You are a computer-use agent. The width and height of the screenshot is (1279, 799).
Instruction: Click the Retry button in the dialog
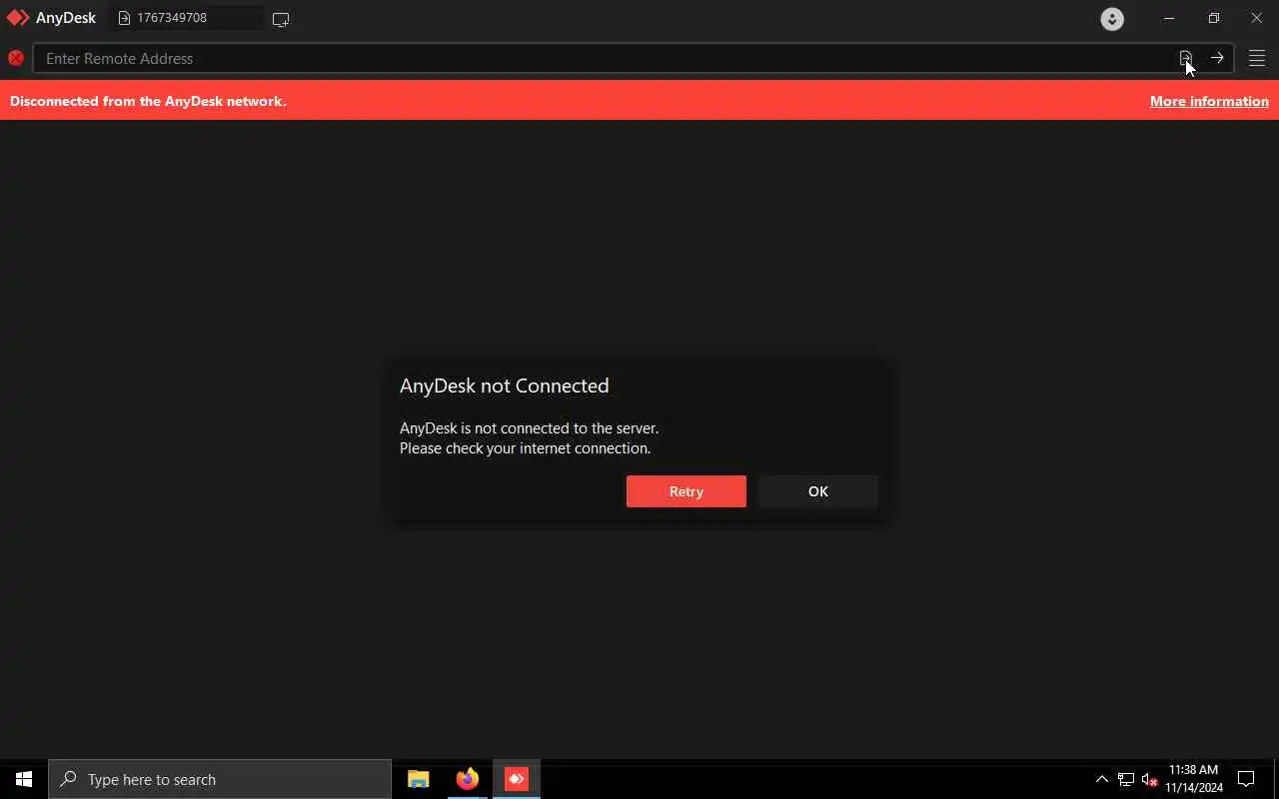pyautogui.click(x=686, y=491)
